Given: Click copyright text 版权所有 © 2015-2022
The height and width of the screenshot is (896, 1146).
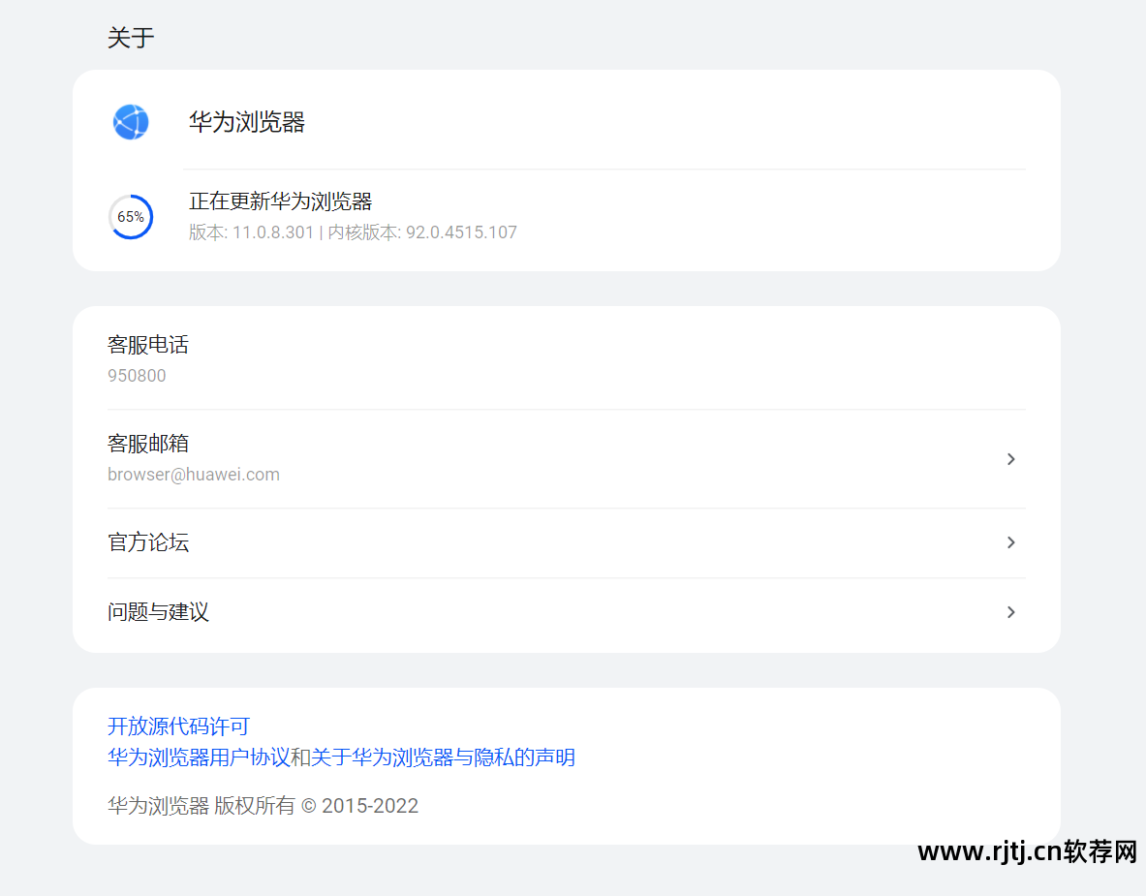Looking at the screenshot, I should pos(316,805).
